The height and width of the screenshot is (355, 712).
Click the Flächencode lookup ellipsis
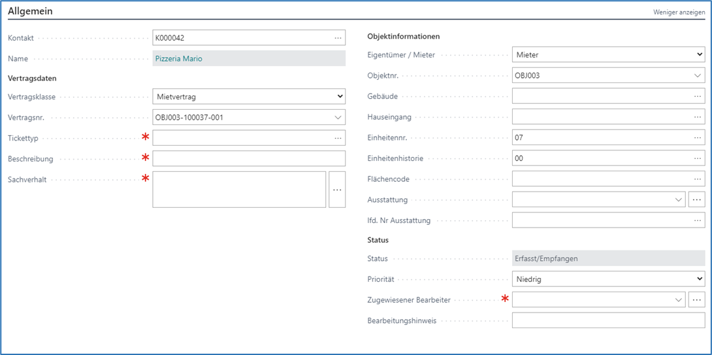698,179
